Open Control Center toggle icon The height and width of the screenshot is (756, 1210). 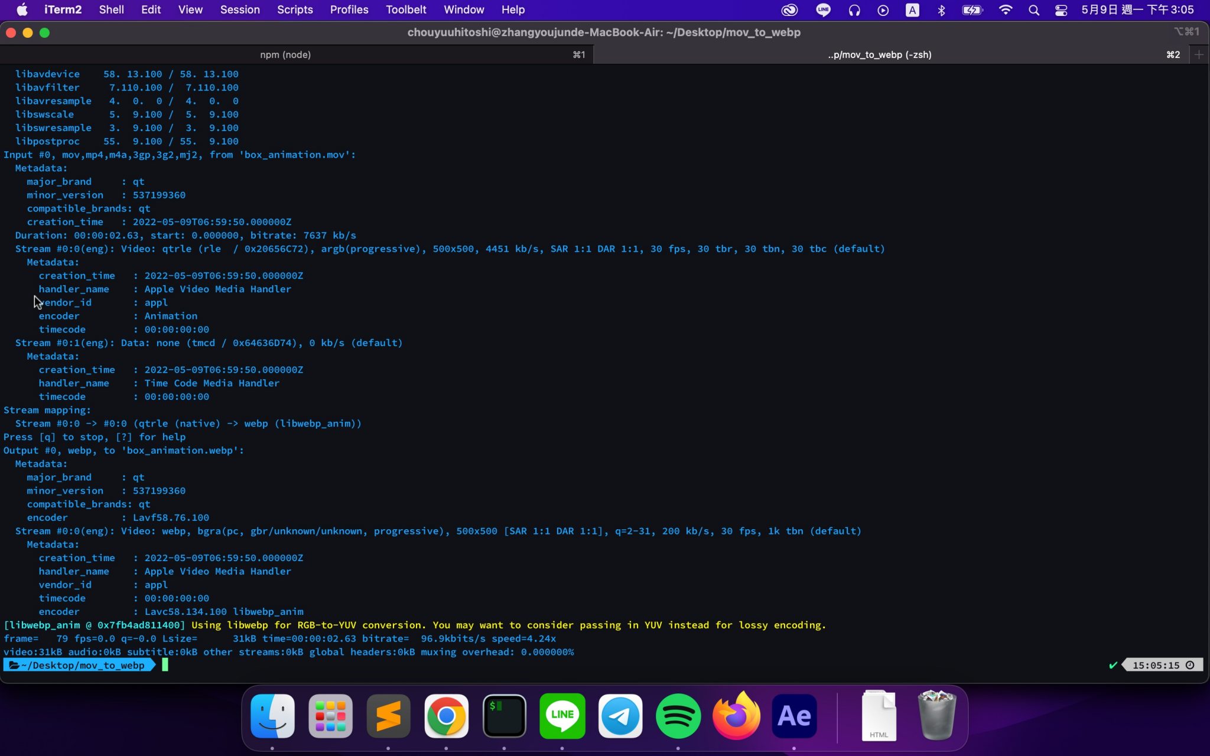point(1061,10)
